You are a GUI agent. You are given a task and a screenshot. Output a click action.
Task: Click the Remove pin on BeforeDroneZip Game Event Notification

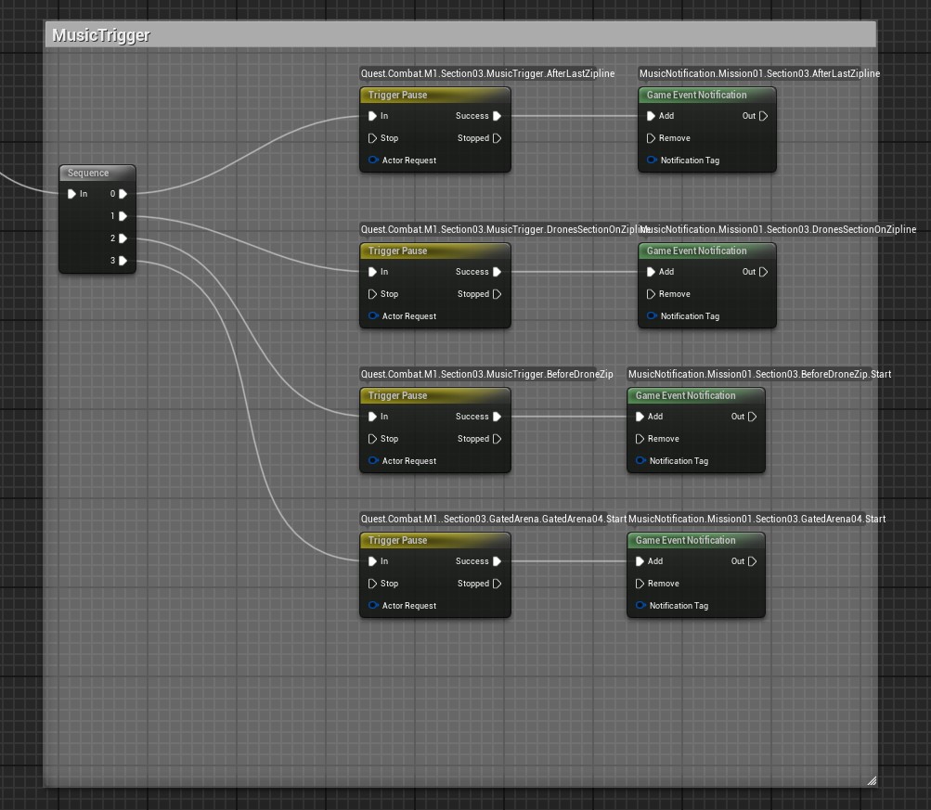click(x=640, y=439)
